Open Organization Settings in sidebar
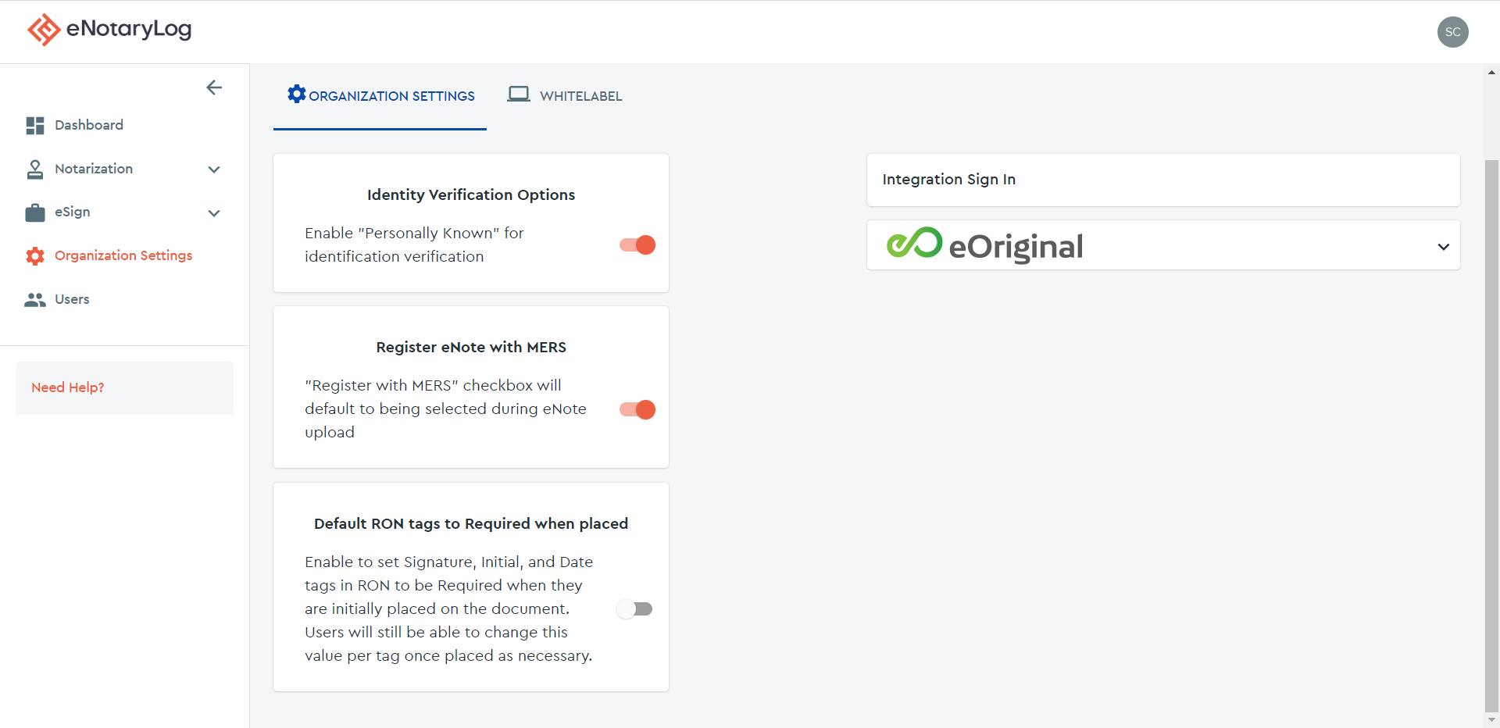This screenshot has width=1500, height=728. [x=123, y=255]
